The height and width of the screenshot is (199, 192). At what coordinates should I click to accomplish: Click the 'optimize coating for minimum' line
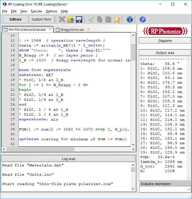click(x=73, y=139)
